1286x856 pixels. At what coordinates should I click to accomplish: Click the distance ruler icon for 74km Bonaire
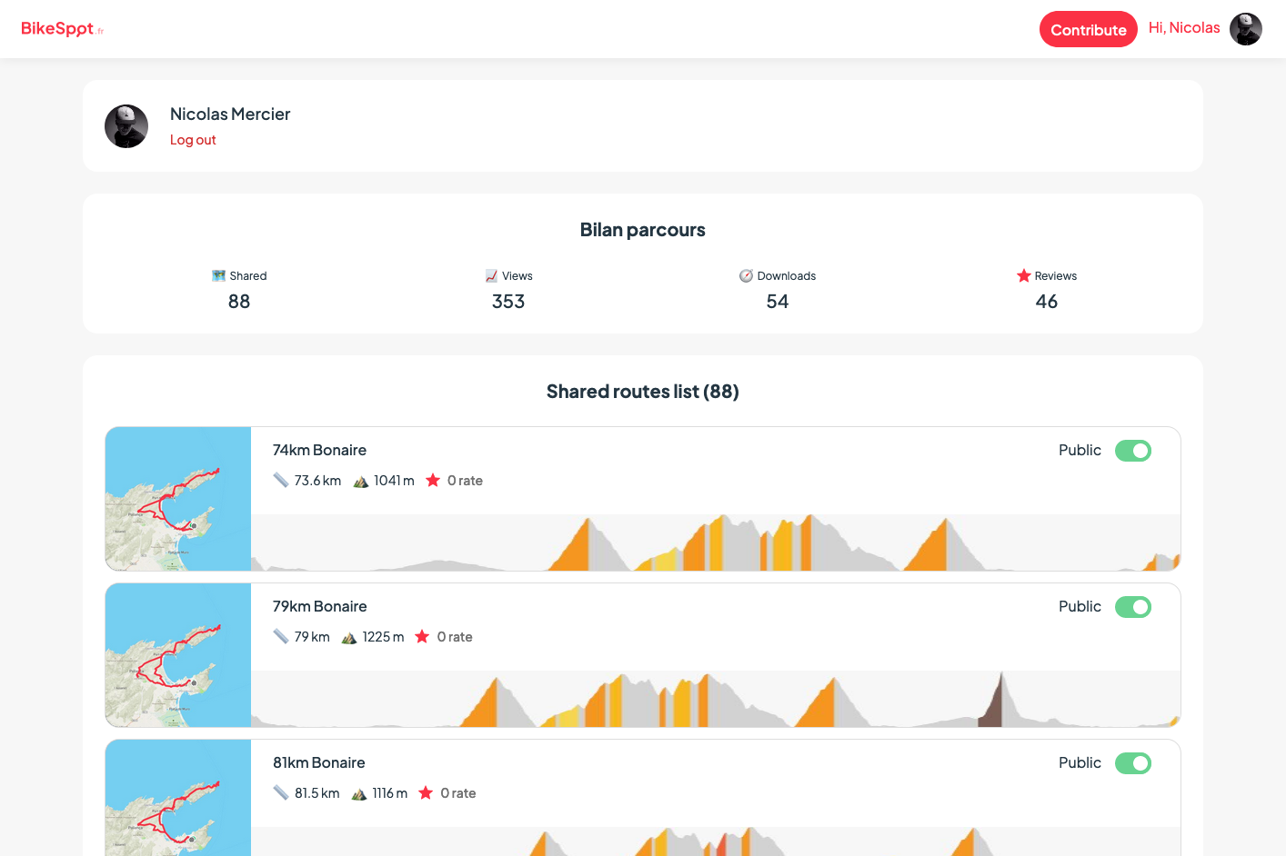281,480
